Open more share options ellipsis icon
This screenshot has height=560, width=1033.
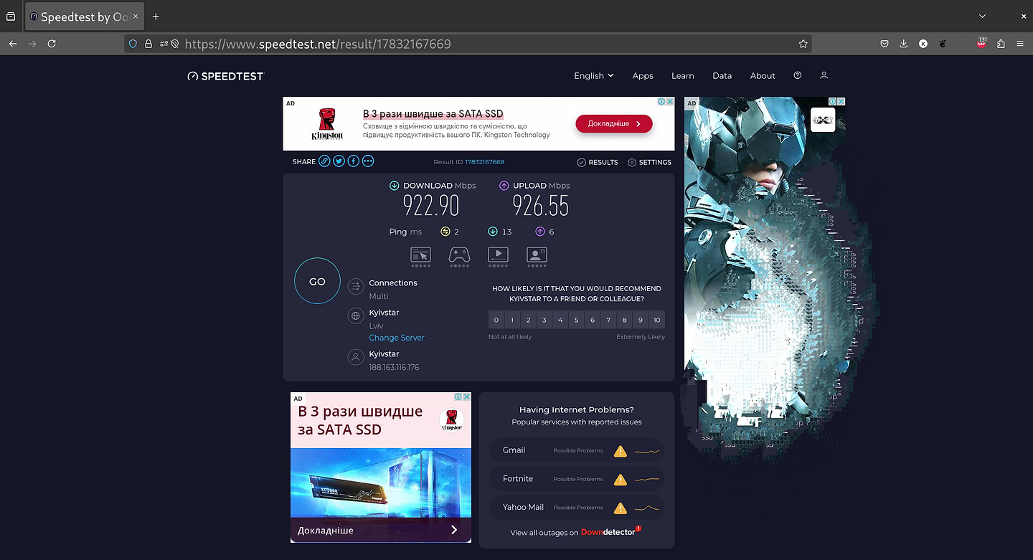(368, 161)
